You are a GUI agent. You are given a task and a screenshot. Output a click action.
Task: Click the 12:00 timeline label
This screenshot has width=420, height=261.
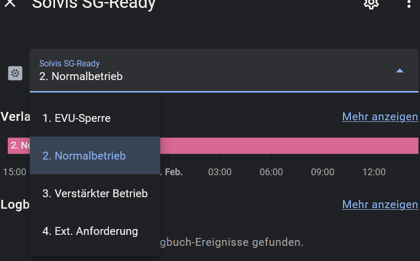[x=373, y=172]
